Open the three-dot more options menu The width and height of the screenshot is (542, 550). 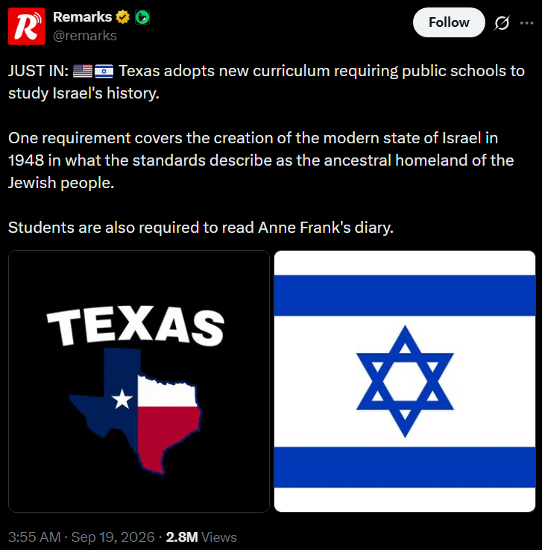point(526,23)
